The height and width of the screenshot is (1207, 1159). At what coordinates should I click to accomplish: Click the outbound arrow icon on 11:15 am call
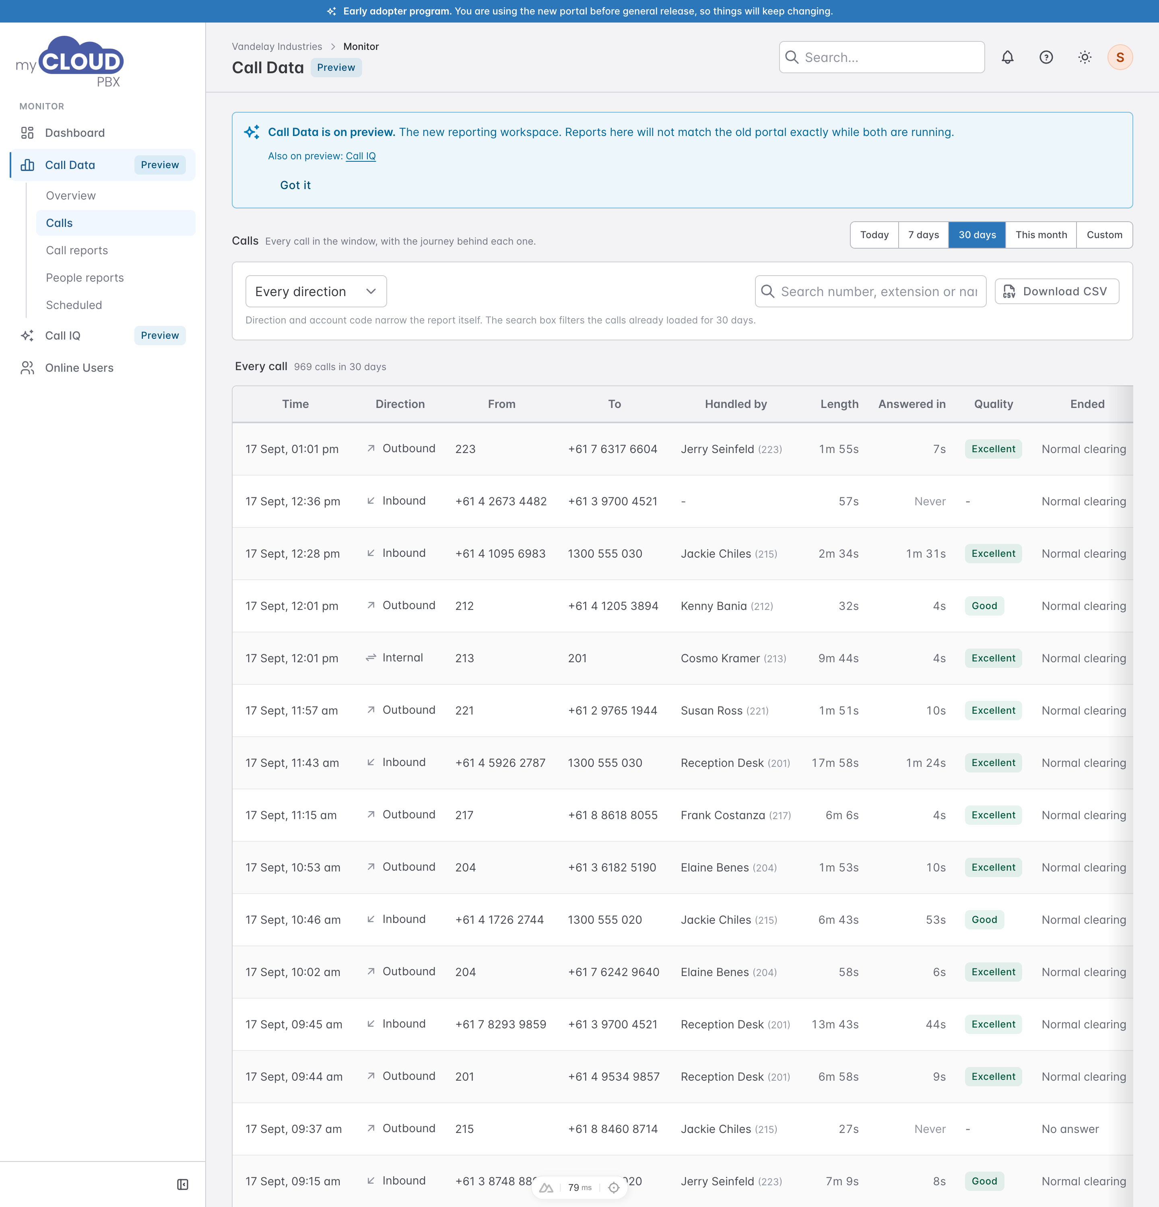click(x=371, y=814)
